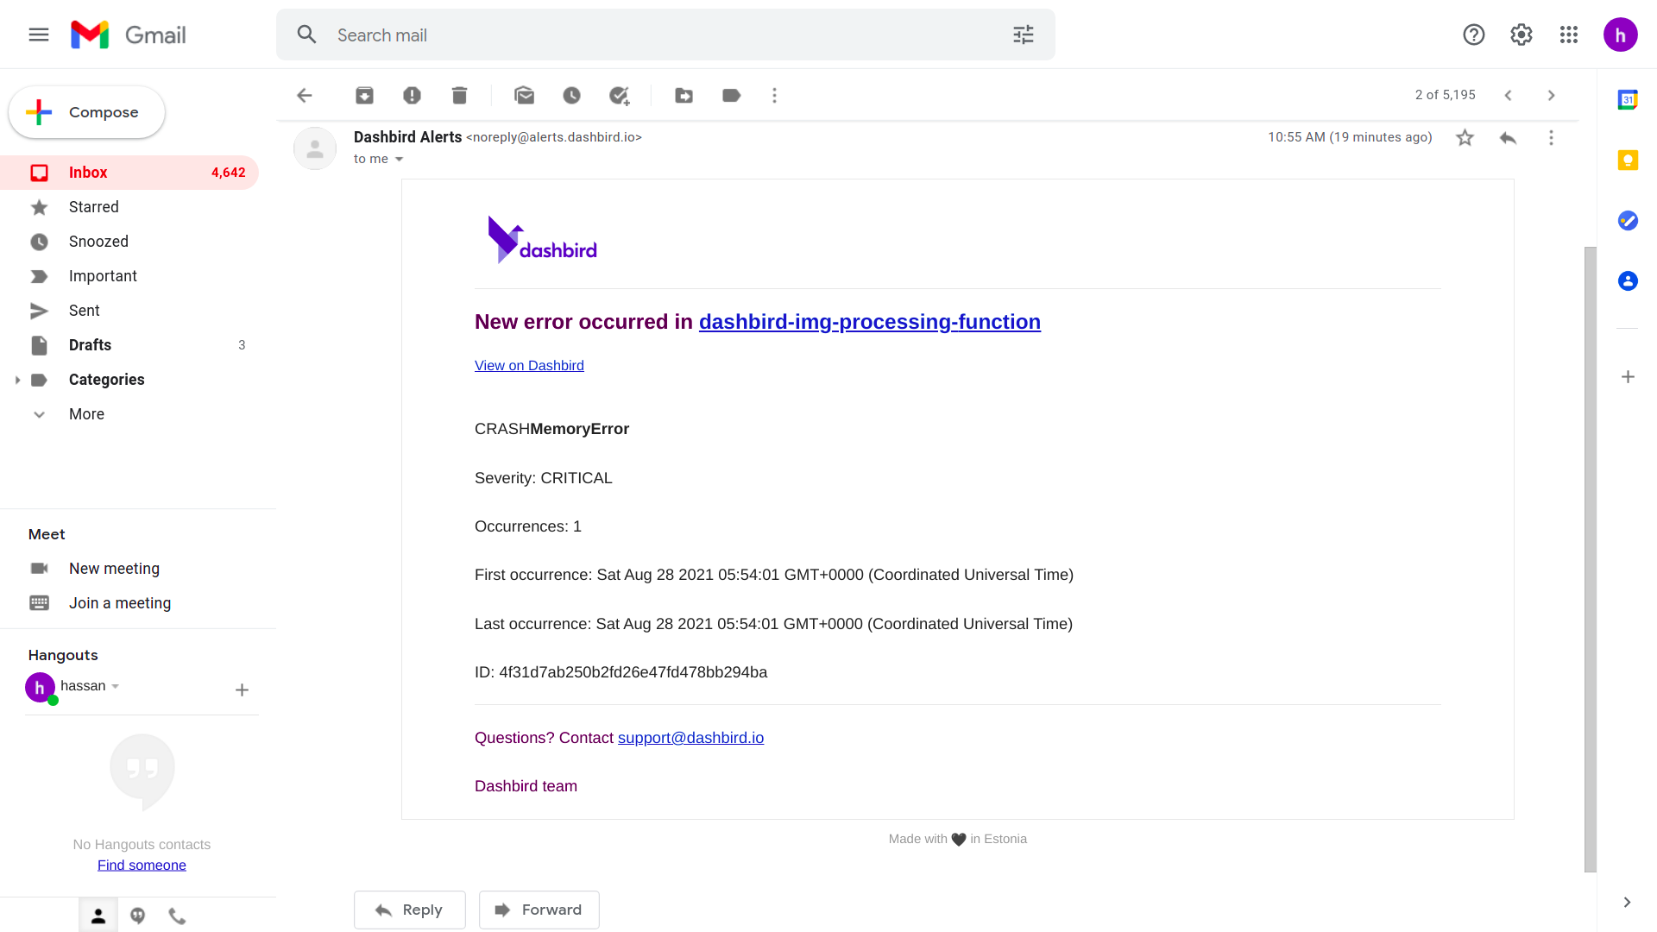Open the Google account avatar
Viewport: 1657px width, 932px height.
tap(1621, 35)
